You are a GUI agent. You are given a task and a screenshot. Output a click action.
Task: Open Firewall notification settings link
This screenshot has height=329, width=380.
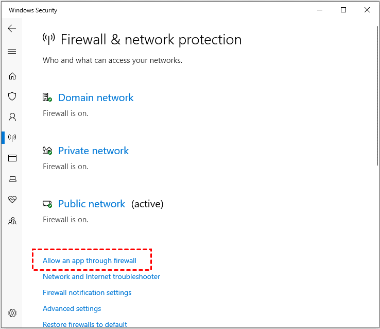pyautogui.click(x=87, y=293)
